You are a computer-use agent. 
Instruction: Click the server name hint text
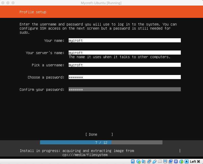tap(119, 57)
